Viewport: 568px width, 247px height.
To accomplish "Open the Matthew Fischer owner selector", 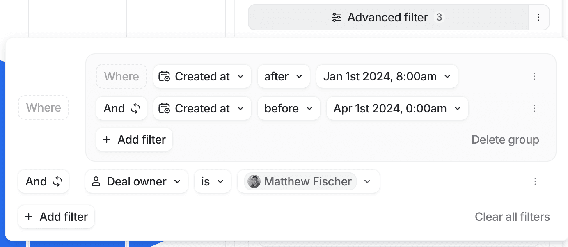I will (x=308, y=181).
